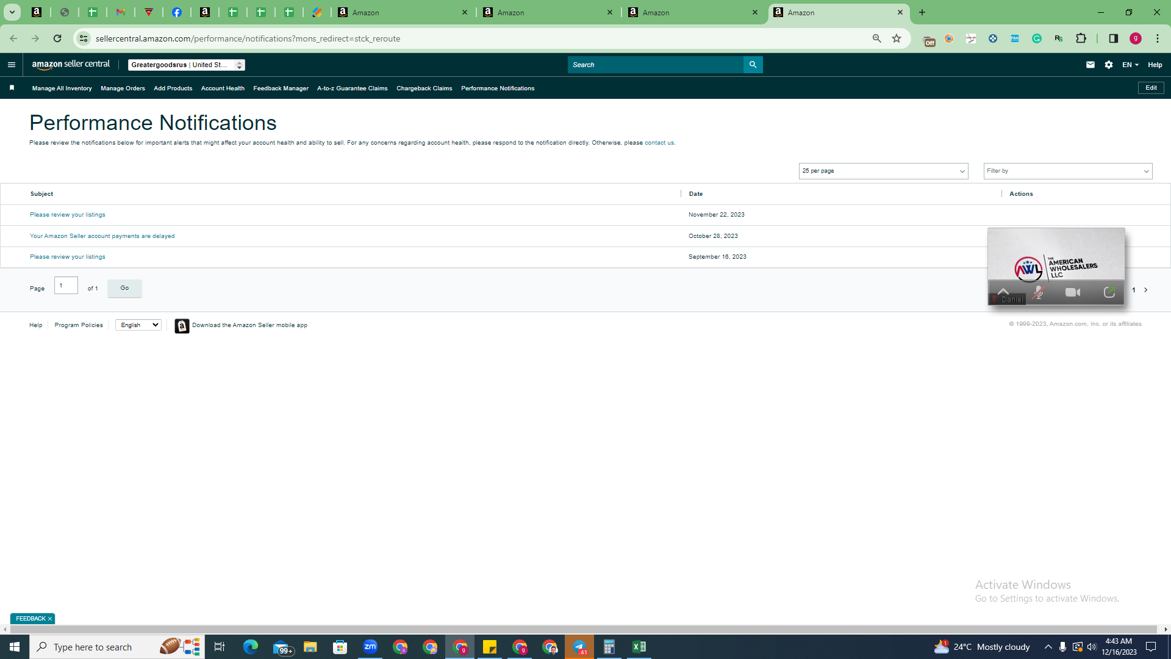Open the September 16 'Please review your listings' notification
1171x659 pixels.
[x=68, y=257]
